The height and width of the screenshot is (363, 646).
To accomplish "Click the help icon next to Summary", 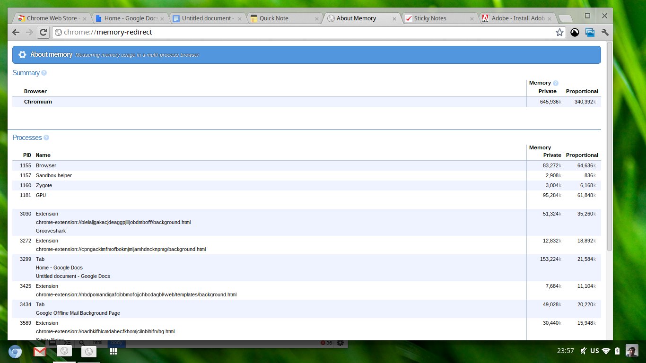I will point(44,73).
